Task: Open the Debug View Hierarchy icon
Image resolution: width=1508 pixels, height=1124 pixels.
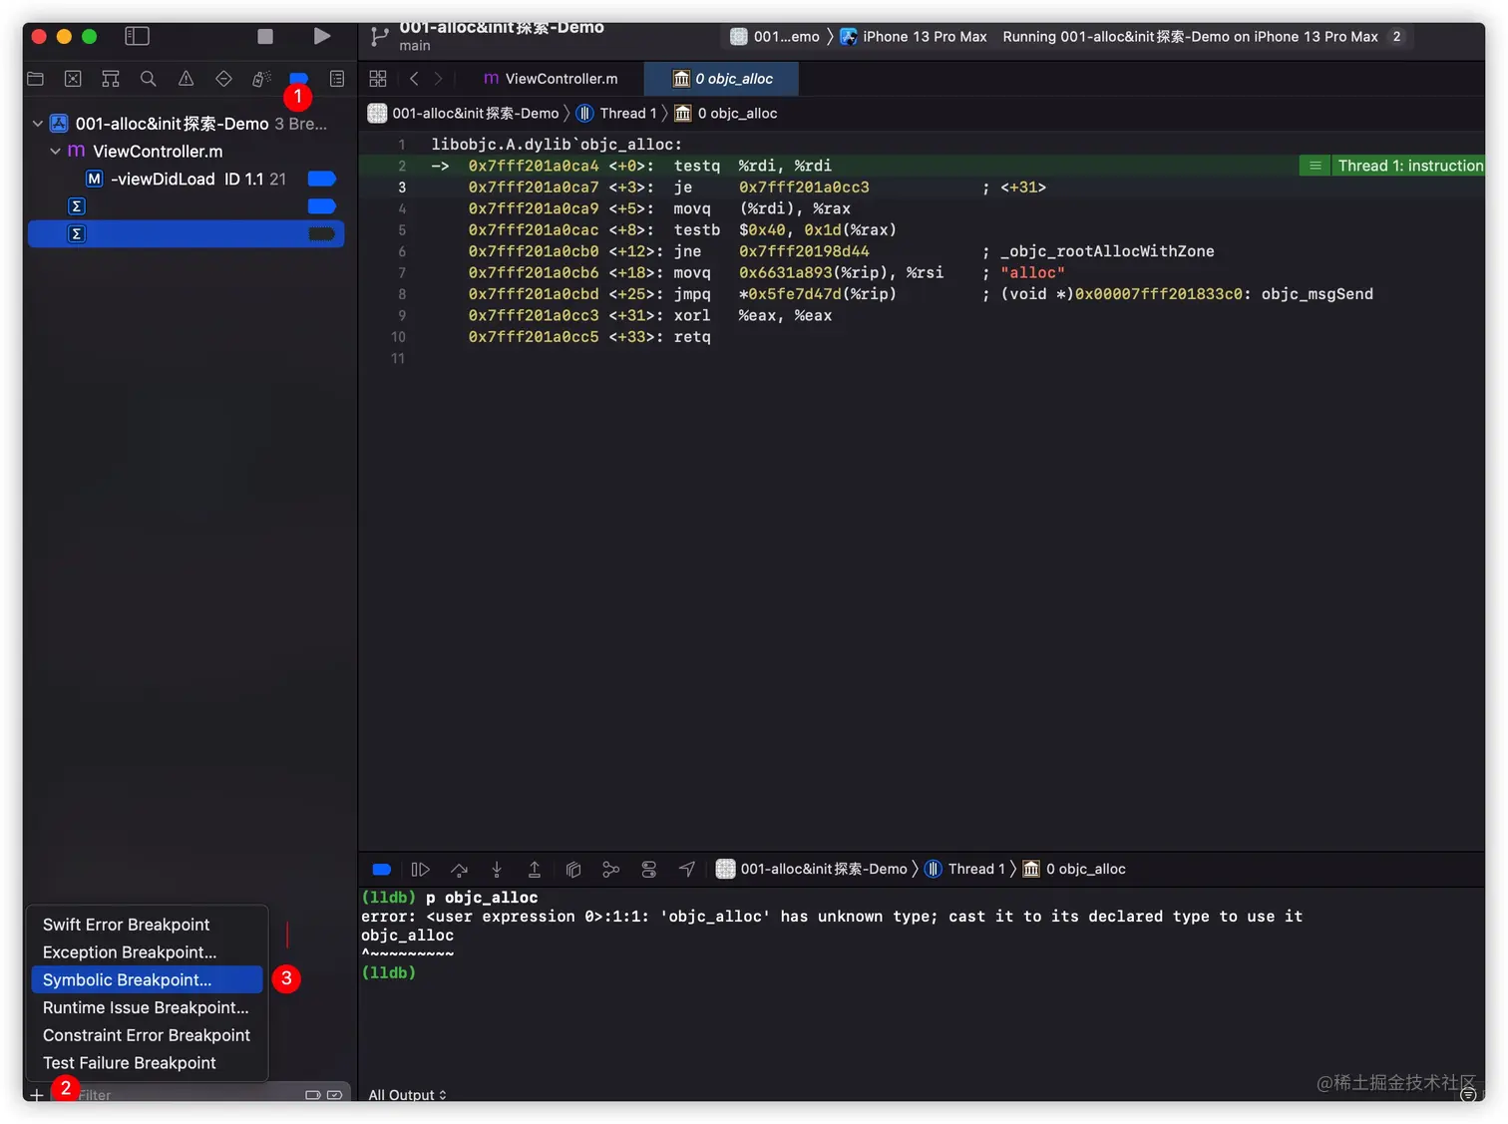Action: point(573,870)
